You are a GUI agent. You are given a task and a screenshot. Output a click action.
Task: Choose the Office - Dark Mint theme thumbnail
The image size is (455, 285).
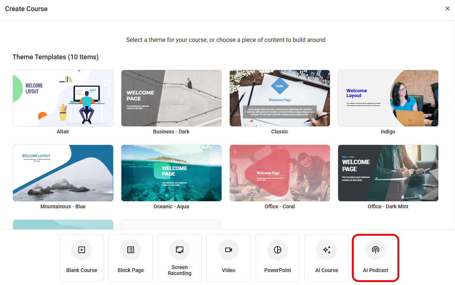tap(388, 173)
